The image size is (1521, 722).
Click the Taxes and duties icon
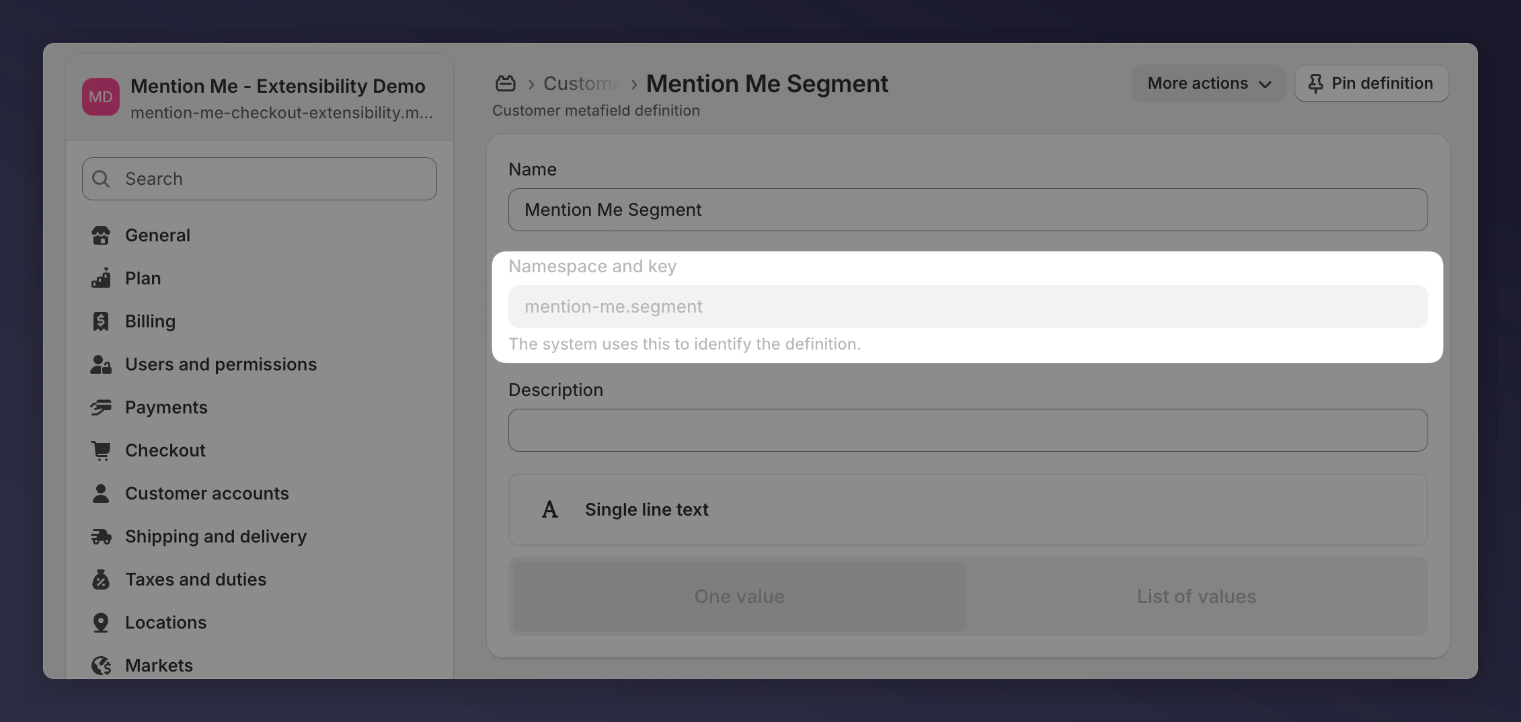(101, 579)
